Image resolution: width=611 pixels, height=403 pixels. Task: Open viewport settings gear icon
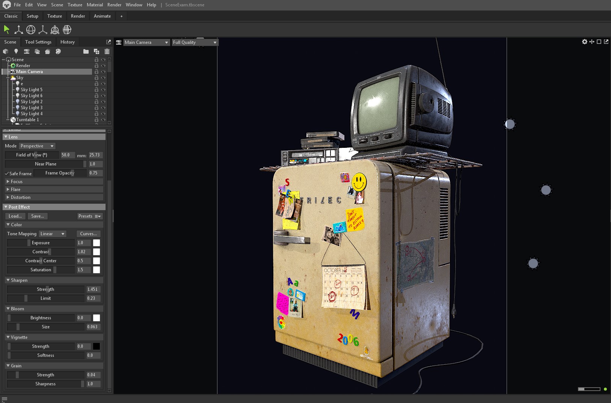point(584,42)
